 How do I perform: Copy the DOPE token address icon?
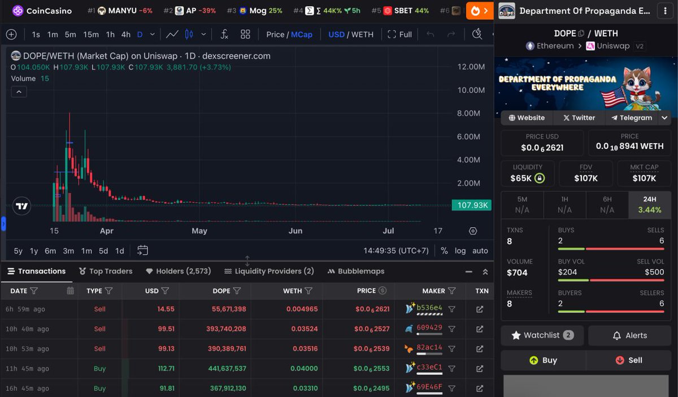(x=582, y=33)
